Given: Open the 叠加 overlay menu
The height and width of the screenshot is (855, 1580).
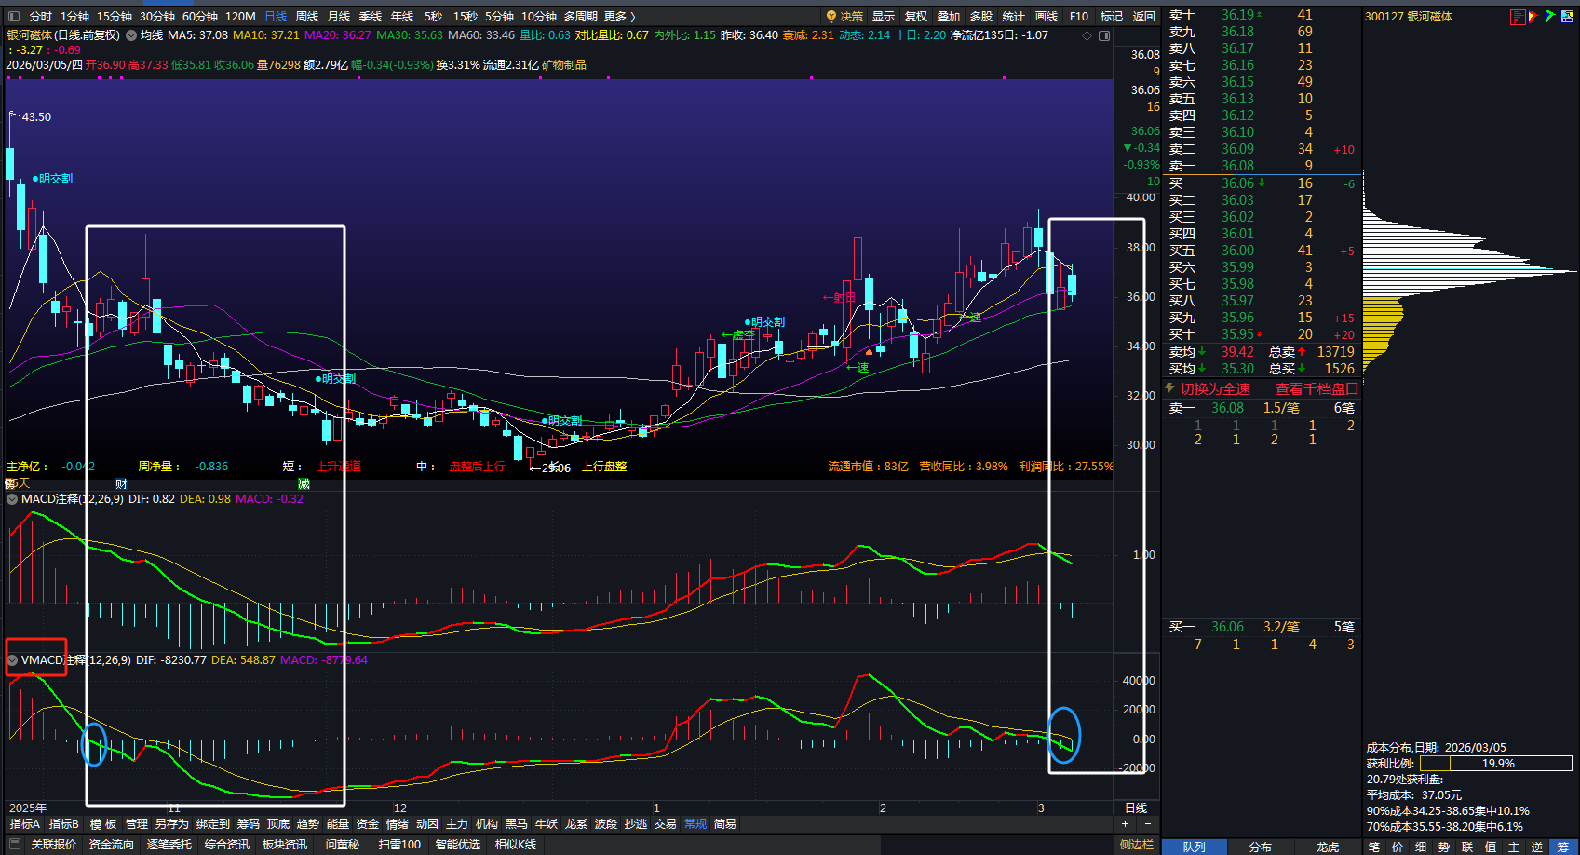Looking at the screenshot, I should pyautogui.click(x=949, y=16).
